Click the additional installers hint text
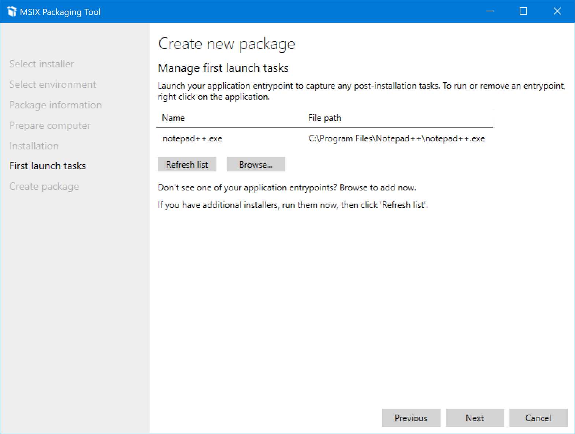 [x=293, y=205]
